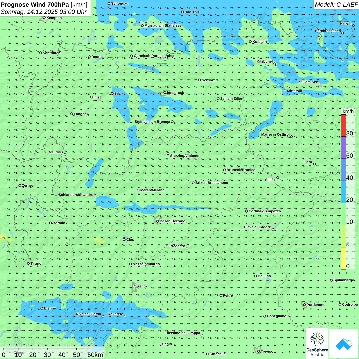The height and width of the screenshot is (359, 359).
Task: Click the 'Zernez' label
Action: (x=28, y=185)
